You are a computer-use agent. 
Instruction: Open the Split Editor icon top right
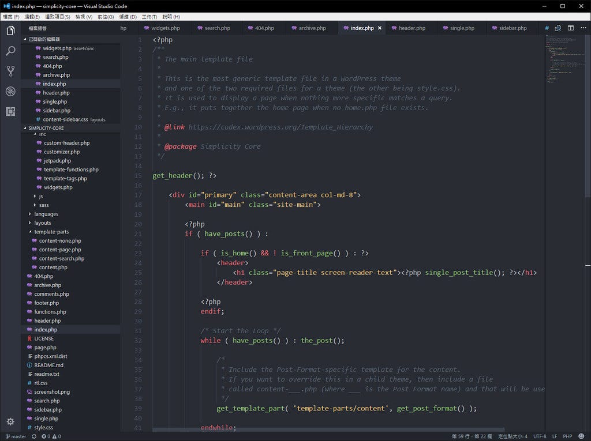click(570, 28)
